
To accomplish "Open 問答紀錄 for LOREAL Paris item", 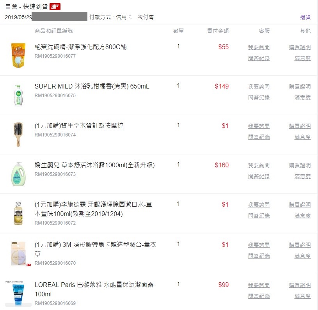I will (x=259, y=296).
